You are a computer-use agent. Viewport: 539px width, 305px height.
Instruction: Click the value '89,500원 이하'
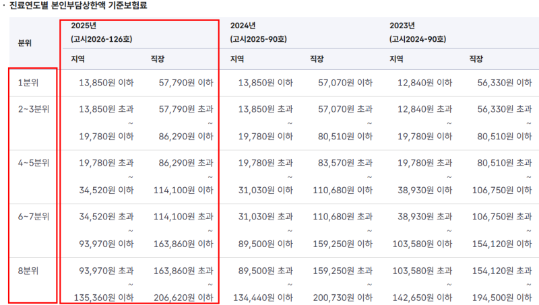click(265, 244)
